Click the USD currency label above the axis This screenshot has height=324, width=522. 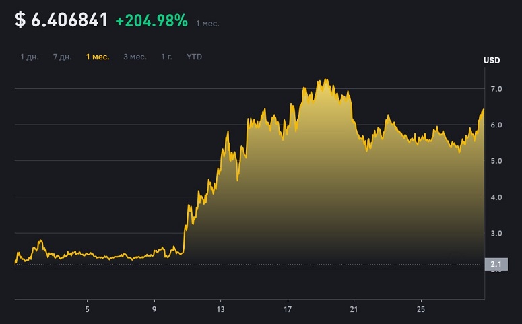pyautogui.click(x=492, y=60)
